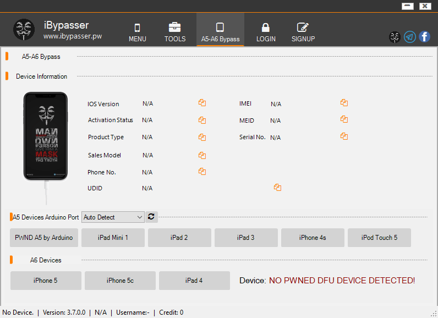Image resolution: width=438 pixels, height=318 pixels.
Task: Refresh the Arduino port list
Action: pyautogui.click(x=152, y=217)
